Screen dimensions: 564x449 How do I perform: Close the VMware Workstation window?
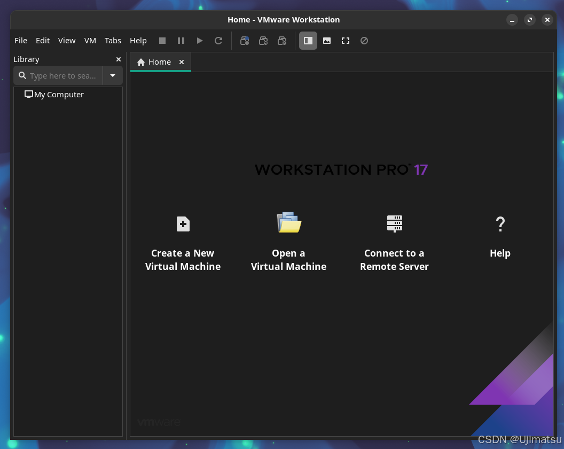tap(547, 20)
